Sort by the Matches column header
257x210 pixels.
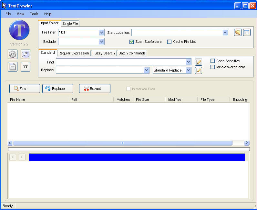pyautogui.click(x=123, y=100)
